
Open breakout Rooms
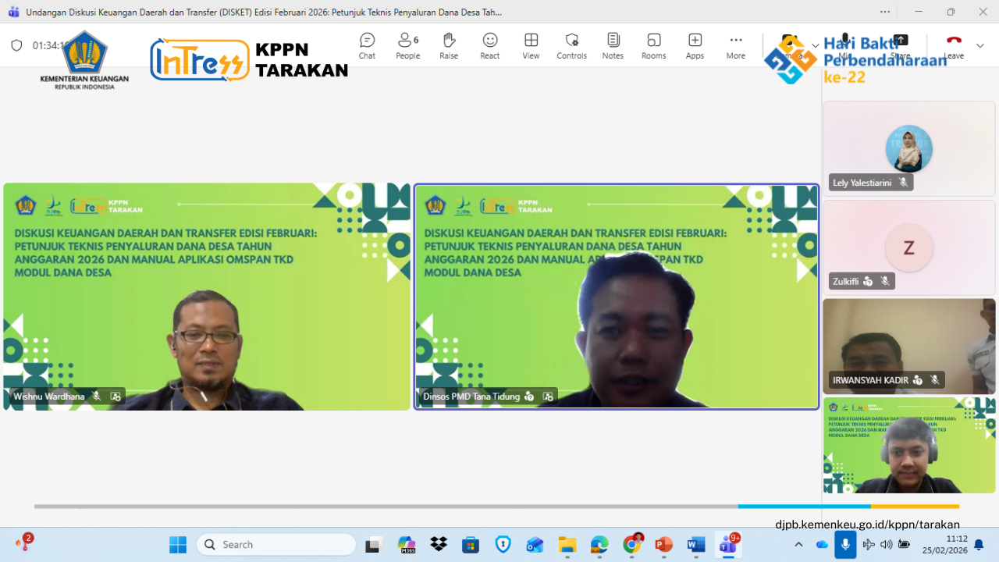653,45
